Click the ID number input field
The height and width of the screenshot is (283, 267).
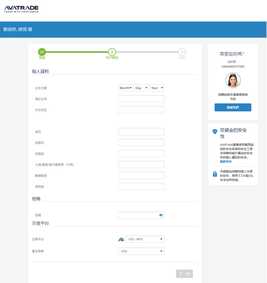point(141,99)
